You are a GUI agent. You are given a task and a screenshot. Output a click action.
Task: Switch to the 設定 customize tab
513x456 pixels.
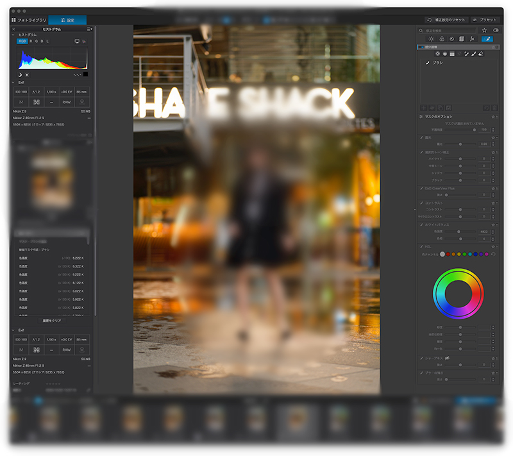[x=67, y=20]
